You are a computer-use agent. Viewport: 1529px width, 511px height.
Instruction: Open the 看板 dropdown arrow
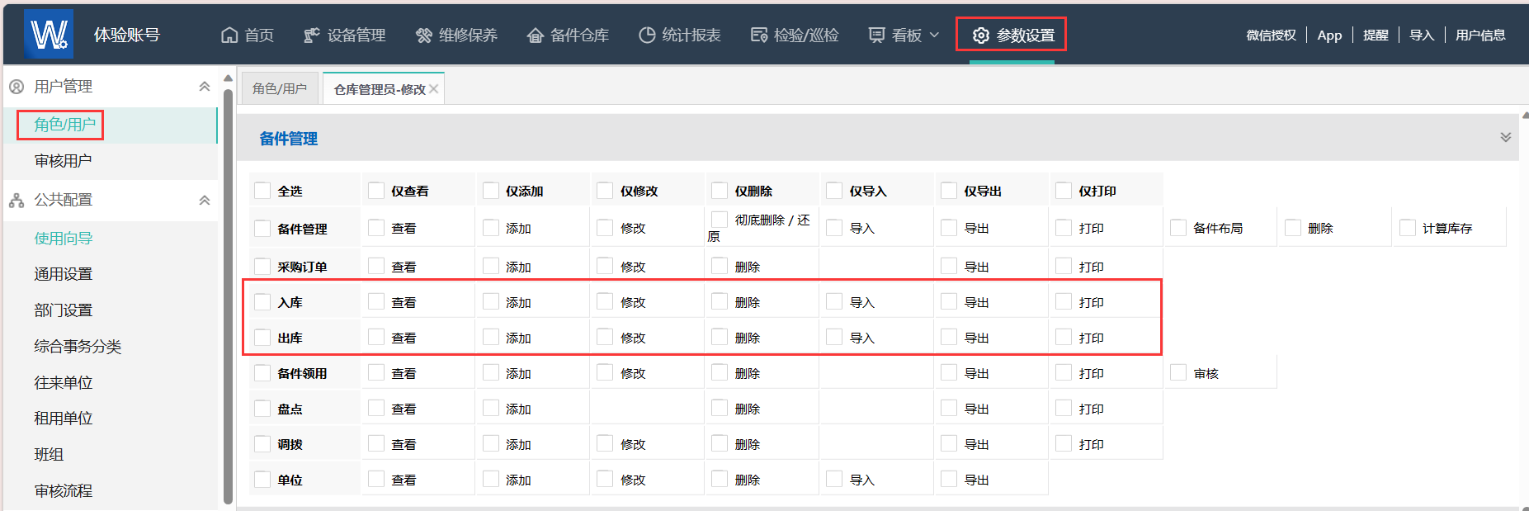[934, 35]
